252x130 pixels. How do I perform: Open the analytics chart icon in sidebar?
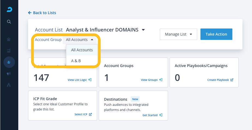point(9,51)
